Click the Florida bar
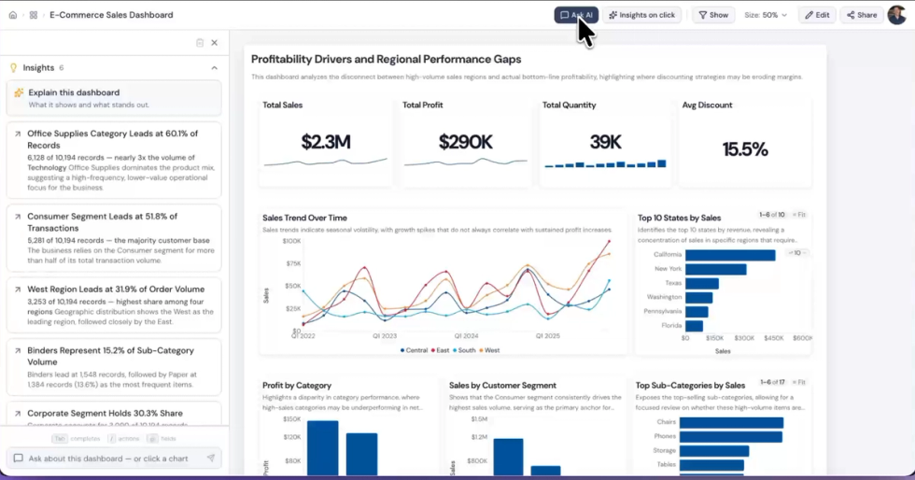 tap(694, 326)
